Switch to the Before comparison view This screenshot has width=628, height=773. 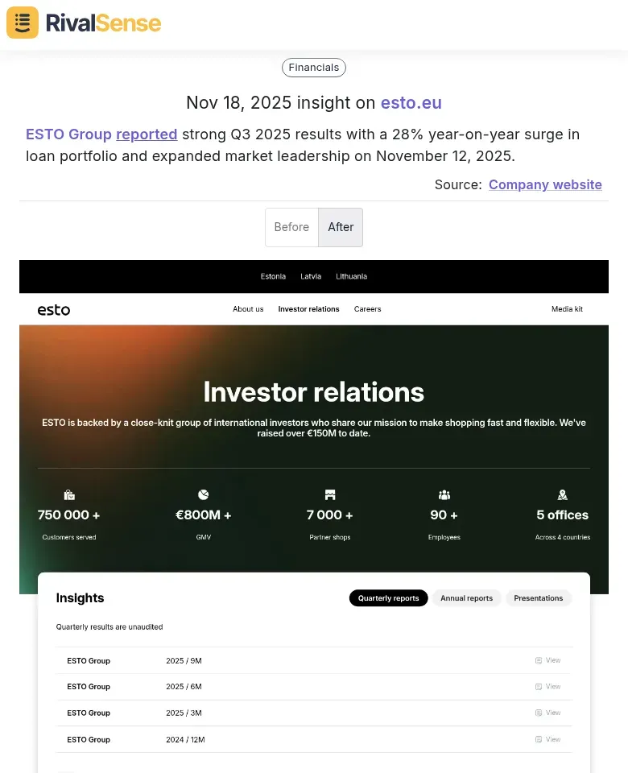(291, 227)
